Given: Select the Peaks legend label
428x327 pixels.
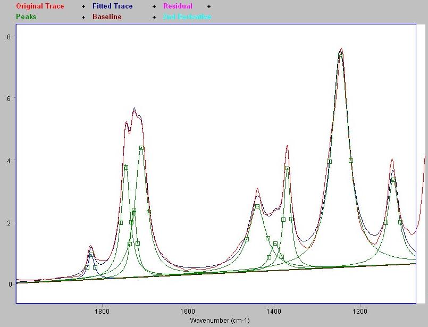Looking at the screenshot, I should (x=26, y=16).
